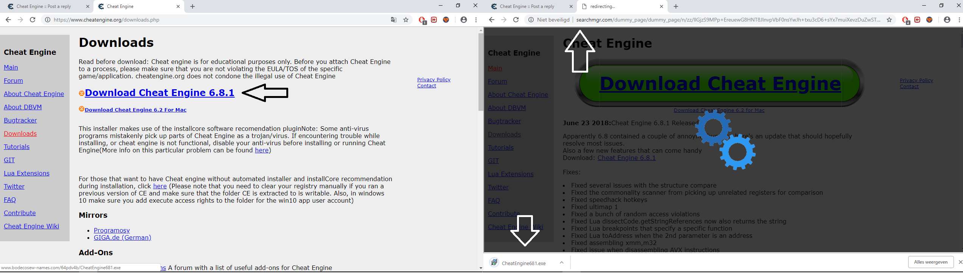Viewport: 963px width, 273px height.
Task: Open red 'Downloads' link in left sidebar
Action: (20, 133)
